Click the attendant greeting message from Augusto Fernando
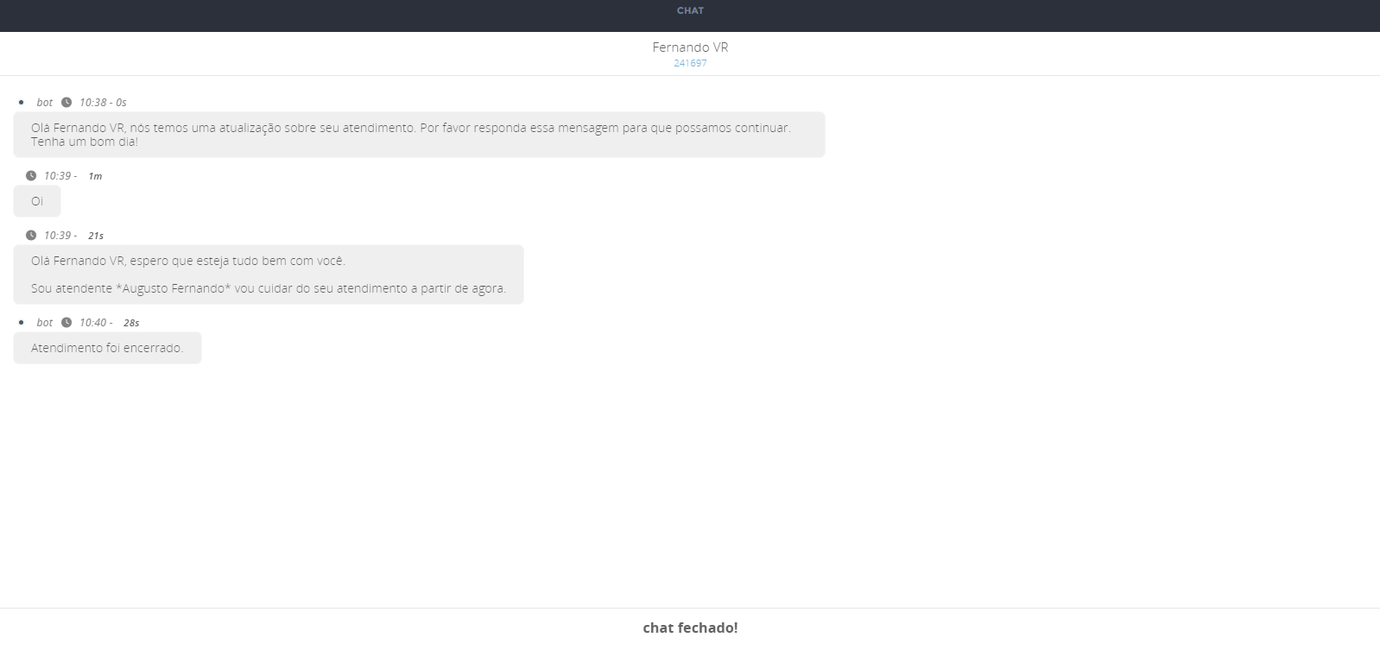 click(x=268, y=275)
